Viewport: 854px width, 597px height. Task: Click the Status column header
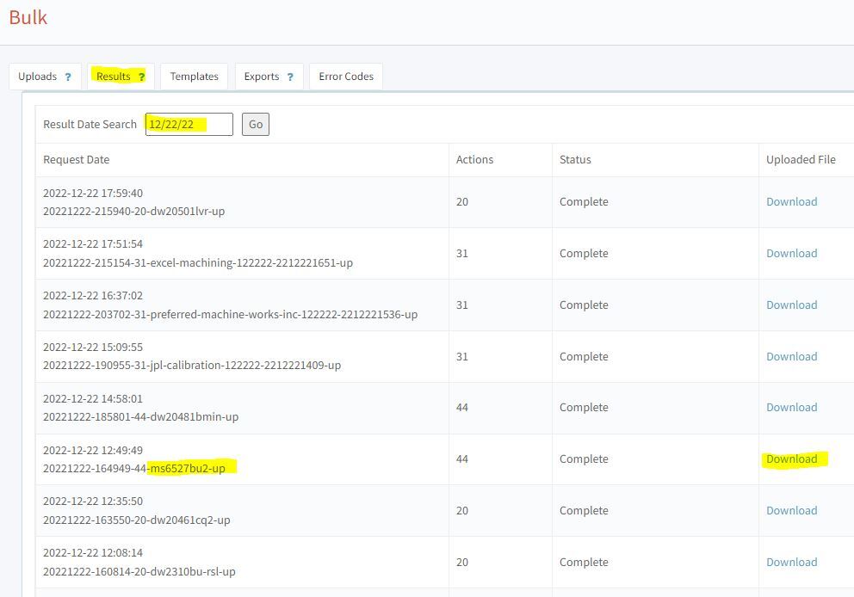[575, 160]
